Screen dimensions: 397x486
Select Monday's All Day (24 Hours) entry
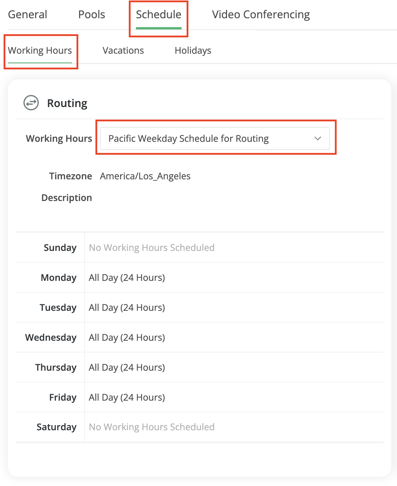(127, 278)
